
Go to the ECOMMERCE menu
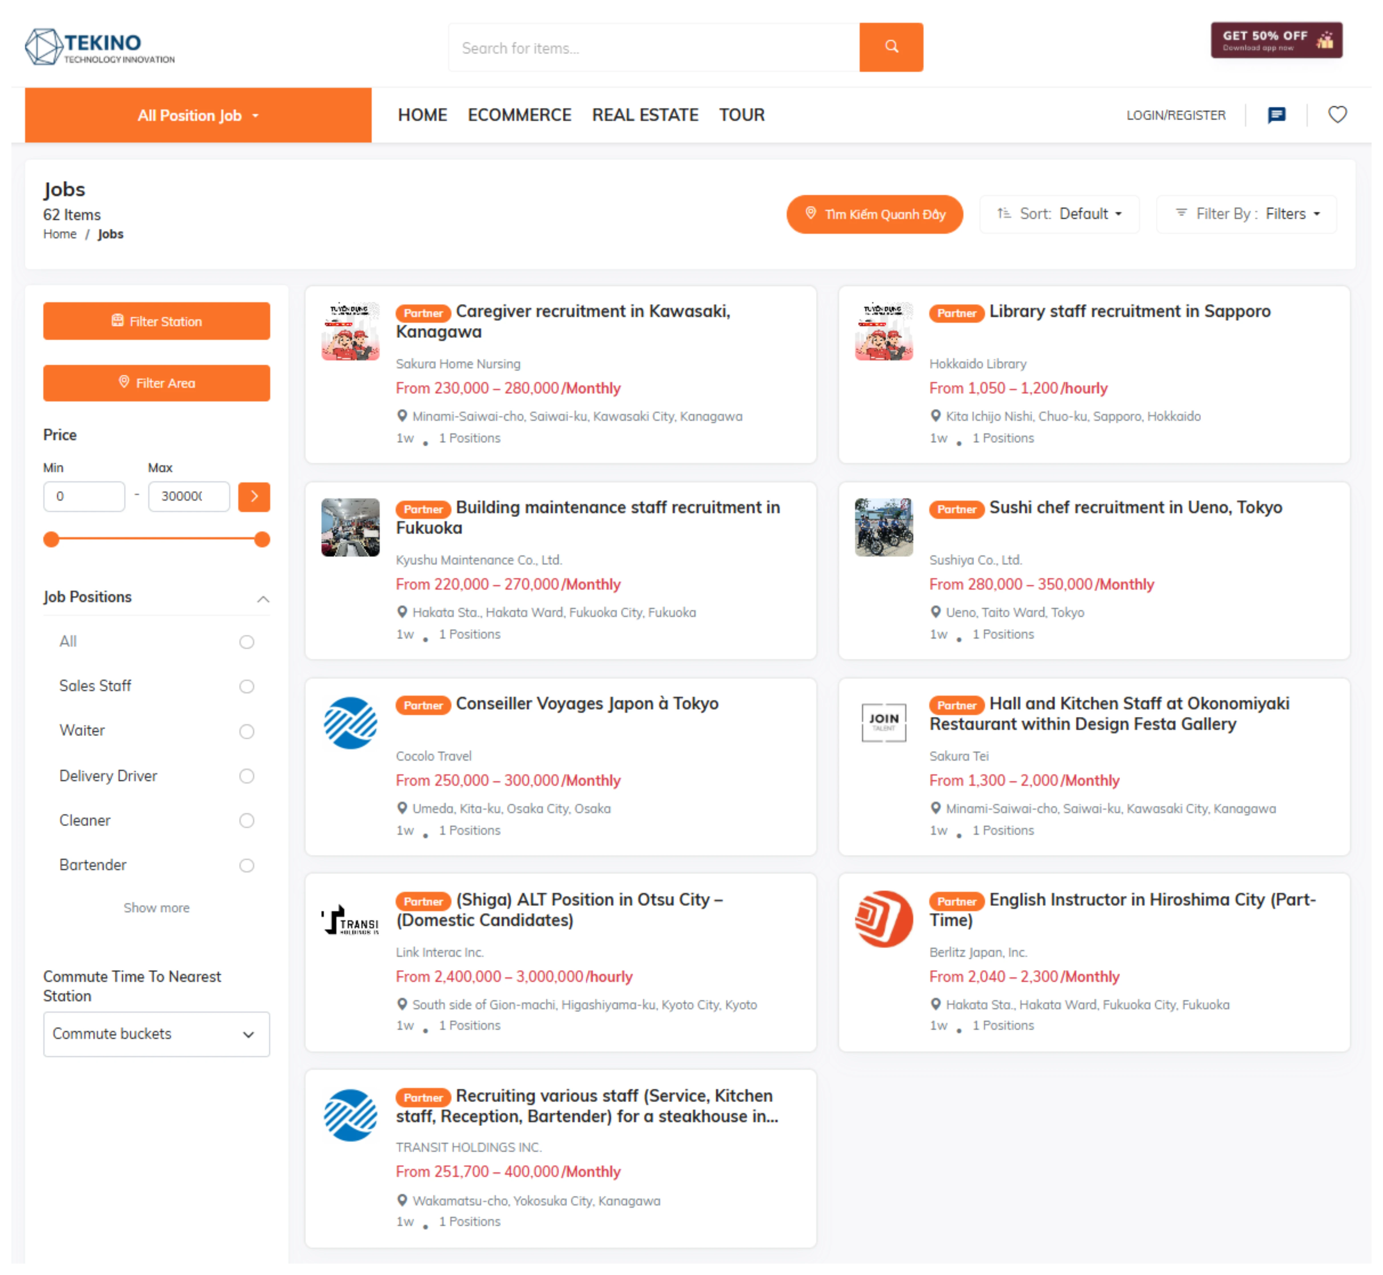pyautogui.click(x=519, y=115)
